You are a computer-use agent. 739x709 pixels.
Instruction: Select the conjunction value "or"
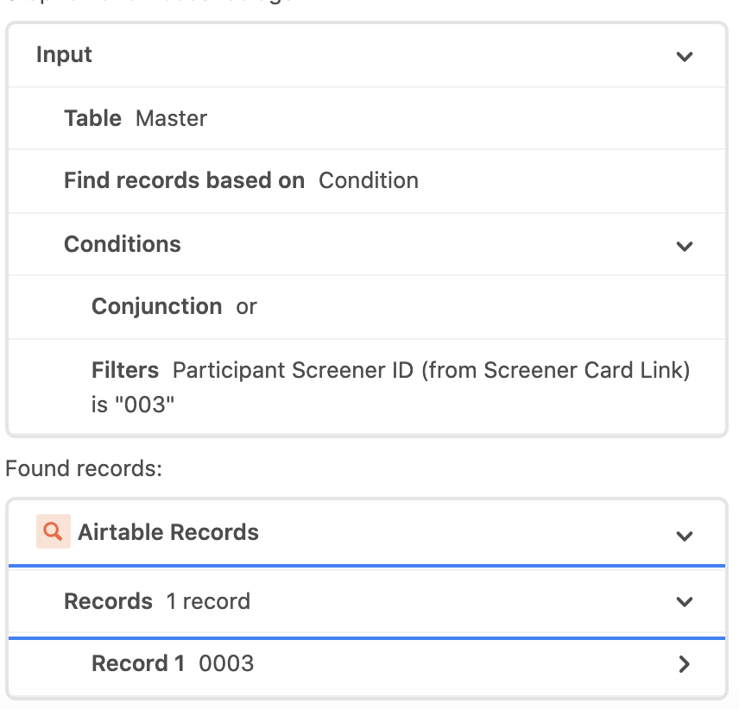[247, 307]
